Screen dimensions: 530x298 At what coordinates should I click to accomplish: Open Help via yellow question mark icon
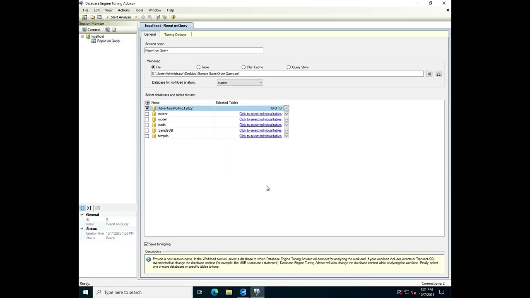pos(173,17)
